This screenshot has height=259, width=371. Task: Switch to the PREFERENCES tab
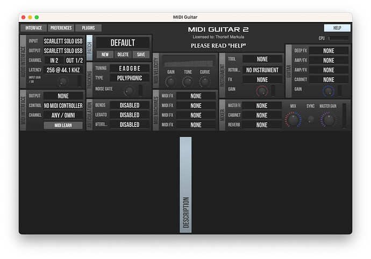click(61, 28)
